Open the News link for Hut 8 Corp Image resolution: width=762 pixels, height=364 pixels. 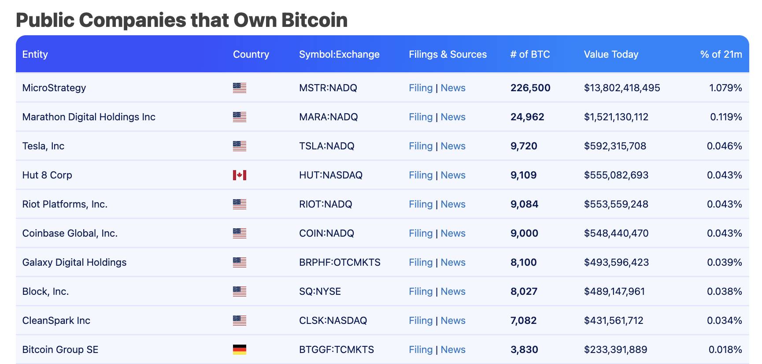pos(453,175)
